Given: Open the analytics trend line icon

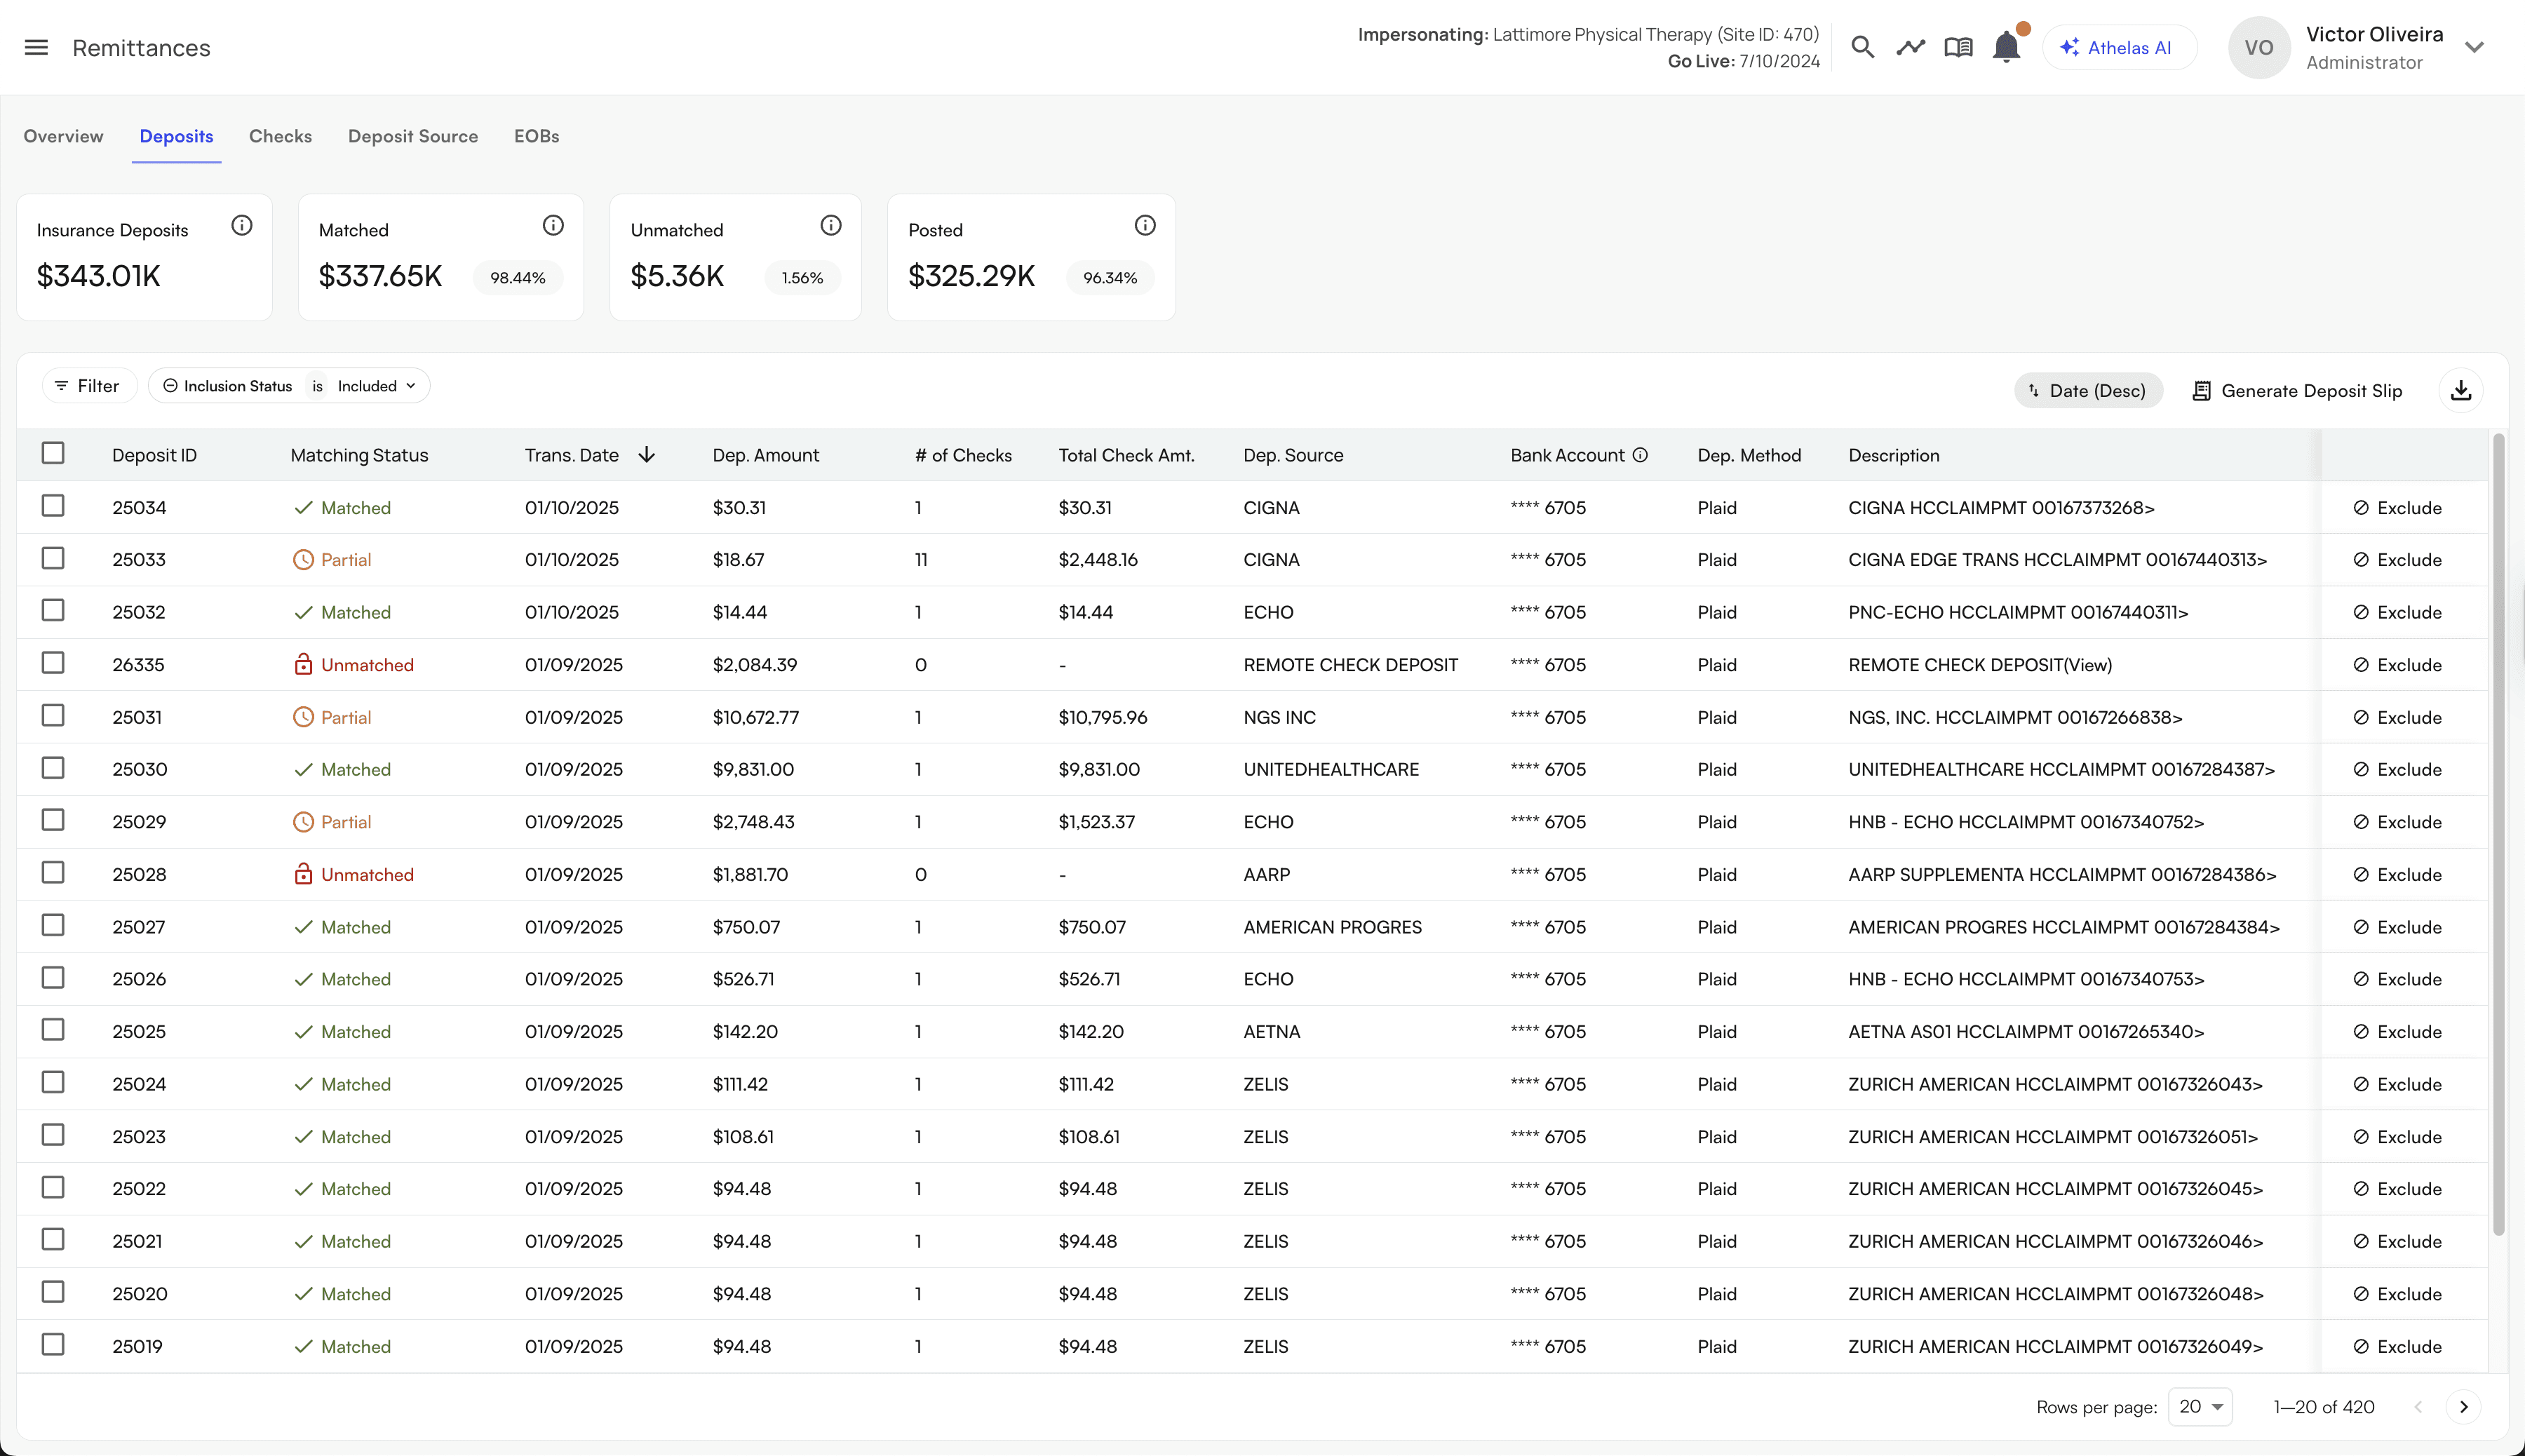Looking at the screenshot, I should point(1910,47).
